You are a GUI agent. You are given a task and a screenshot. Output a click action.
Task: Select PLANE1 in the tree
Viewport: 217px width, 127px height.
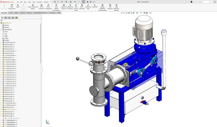pos(6,40)
